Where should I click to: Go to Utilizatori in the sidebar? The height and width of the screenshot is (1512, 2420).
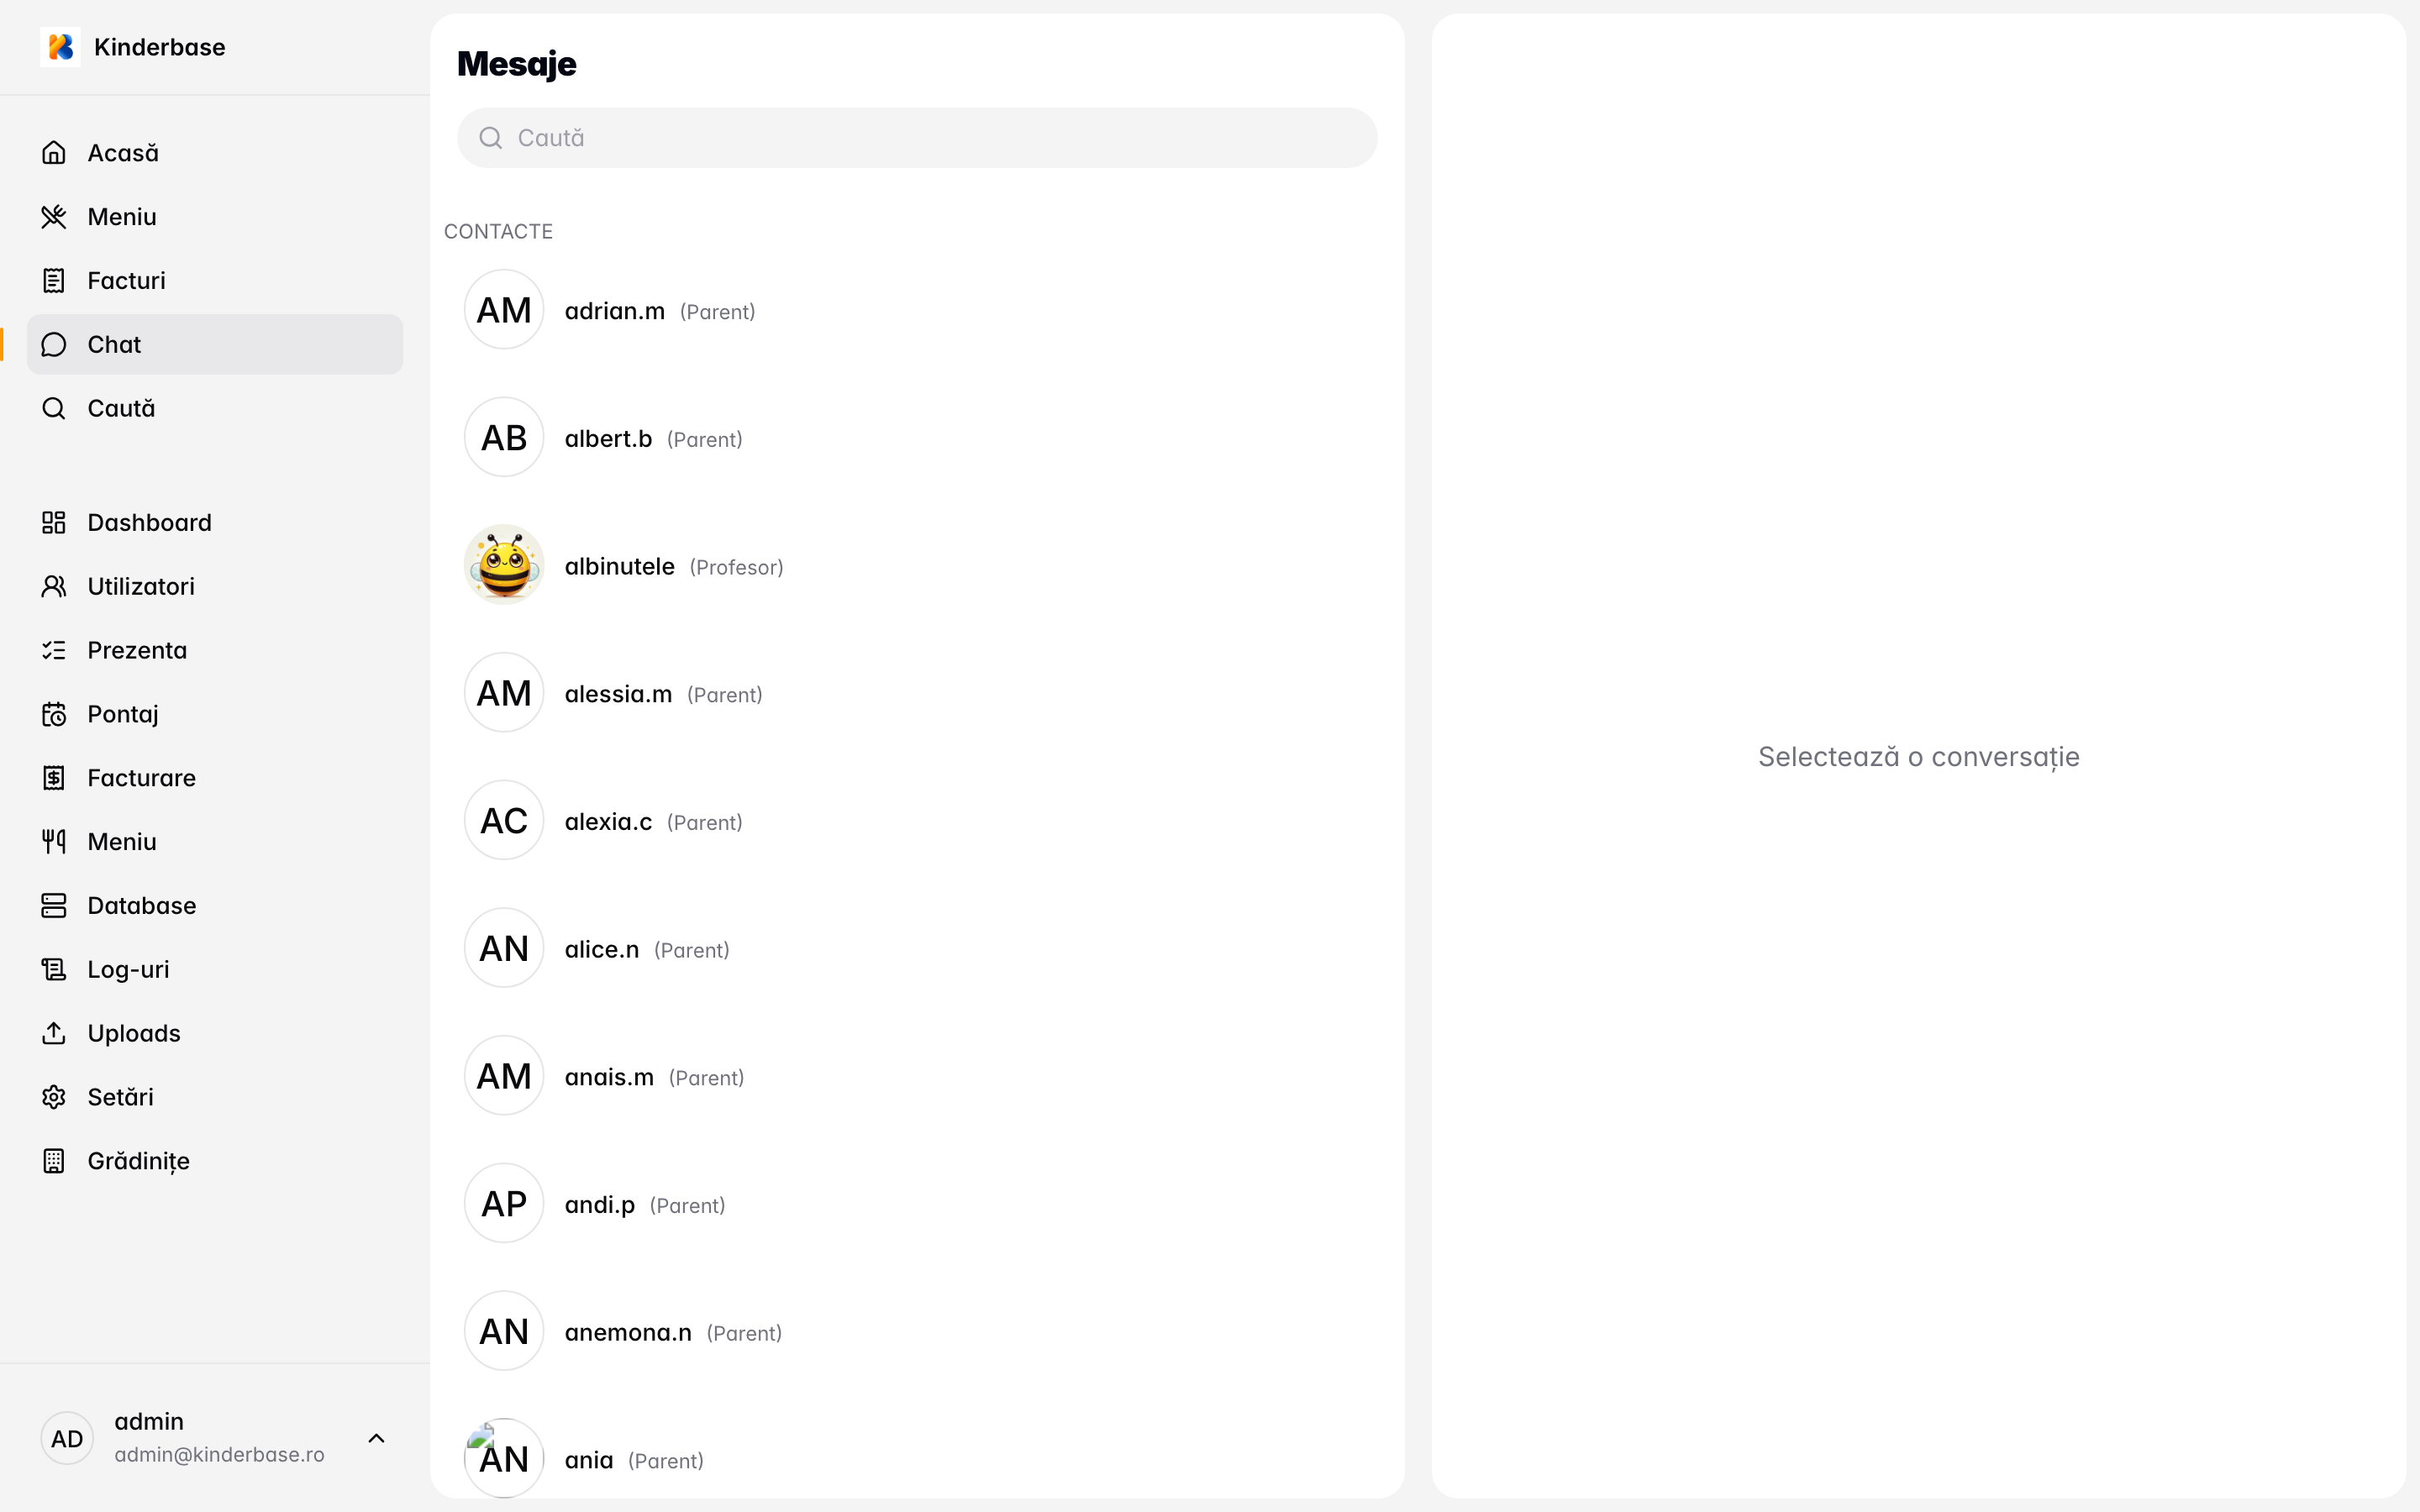click(141, 587)
